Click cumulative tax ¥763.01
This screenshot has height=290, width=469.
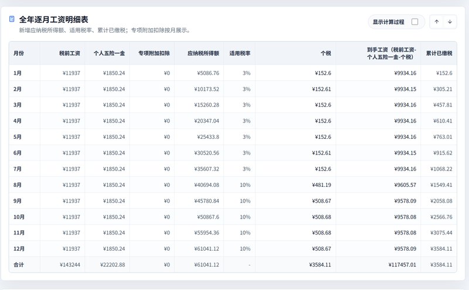click(443, 137)
